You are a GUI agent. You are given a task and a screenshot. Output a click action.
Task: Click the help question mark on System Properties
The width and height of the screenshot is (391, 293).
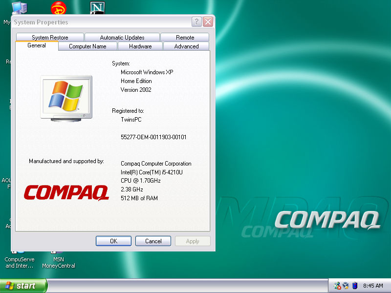[x=196, y=21]
